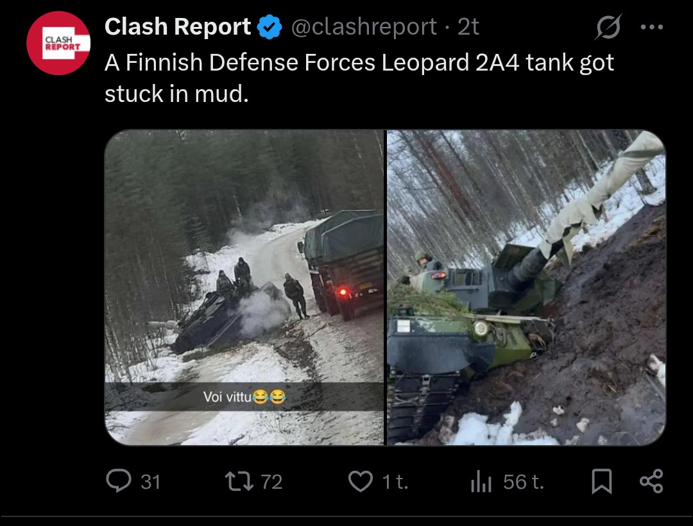The image size is (693, 526).
Task: Click the Clash Report display name
Action: click(178, 26)
